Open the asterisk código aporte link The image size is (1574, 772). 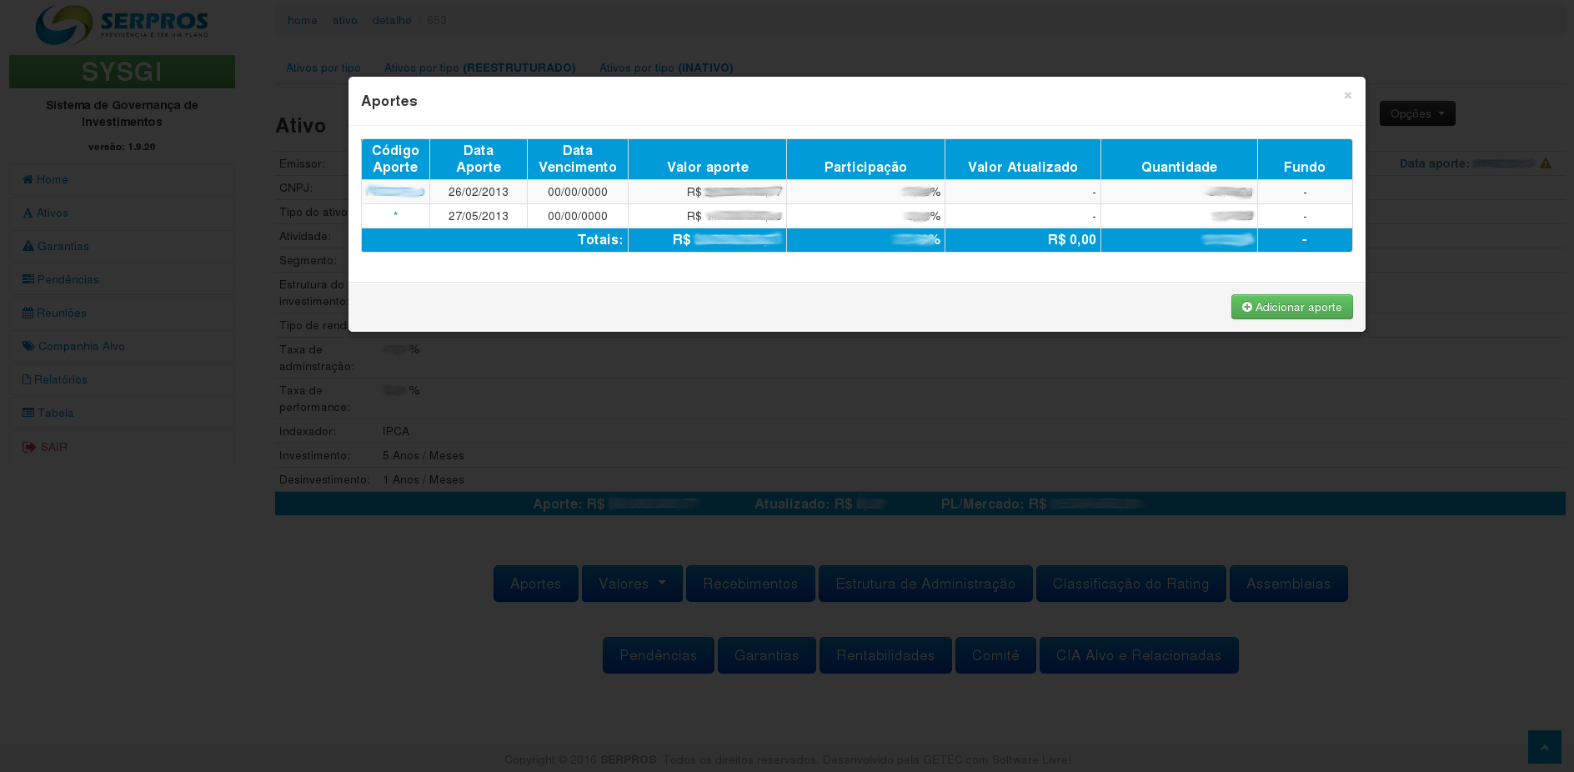[395, 216]
